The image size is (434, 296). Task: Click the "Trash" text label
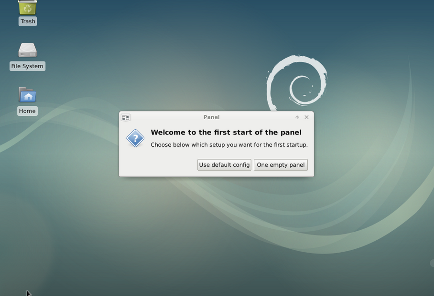pos(28,21)
